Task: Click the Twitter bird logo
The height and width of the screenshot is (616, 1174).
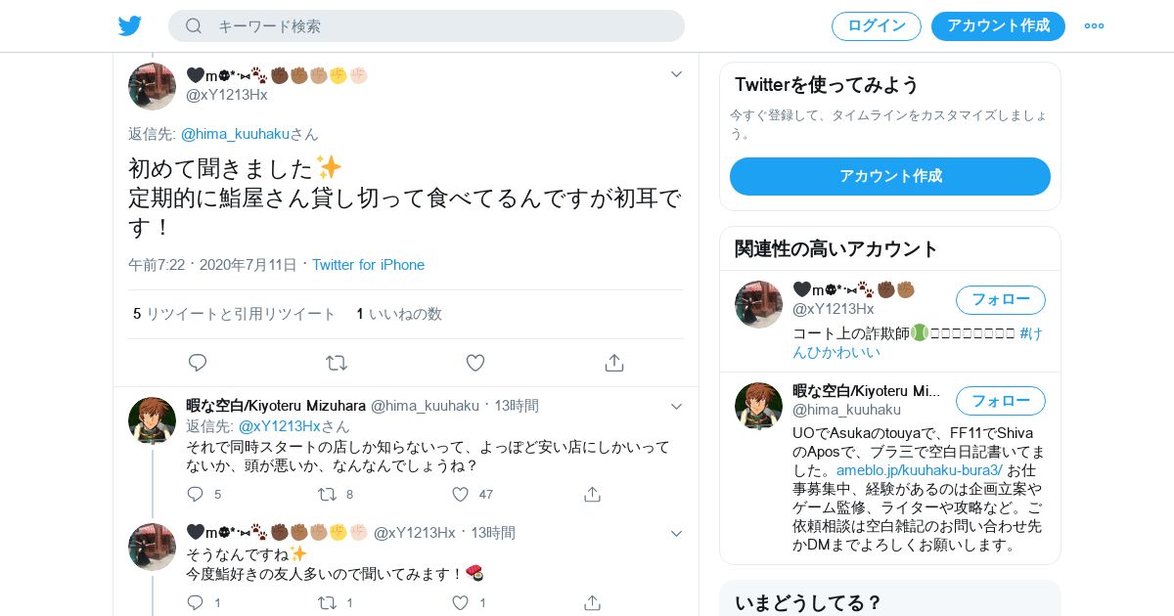Action: [x=130, y=25]
